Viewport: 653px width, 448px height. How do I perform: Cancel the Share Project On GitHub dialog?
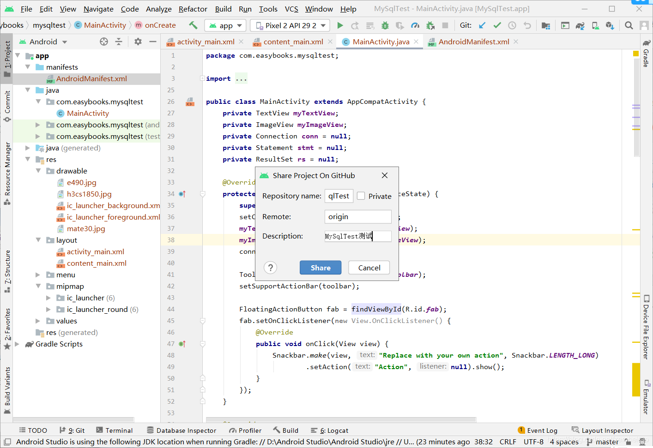click(x=369, y=268)
